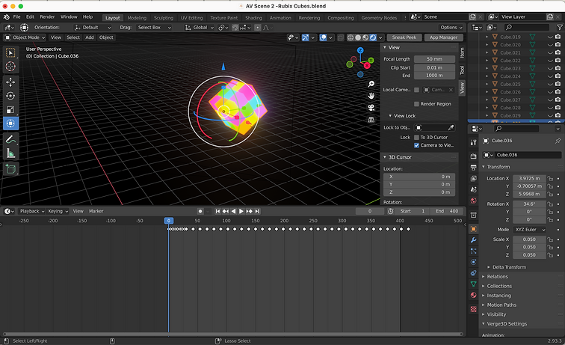Open the Options popover in viewport header

click(451, 28)
